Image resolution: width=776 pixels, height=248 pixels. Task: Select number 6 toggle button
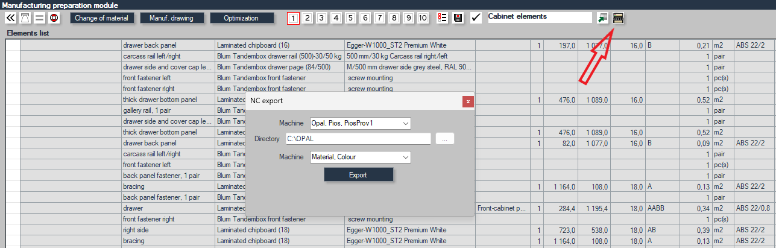tap(365, 18)
